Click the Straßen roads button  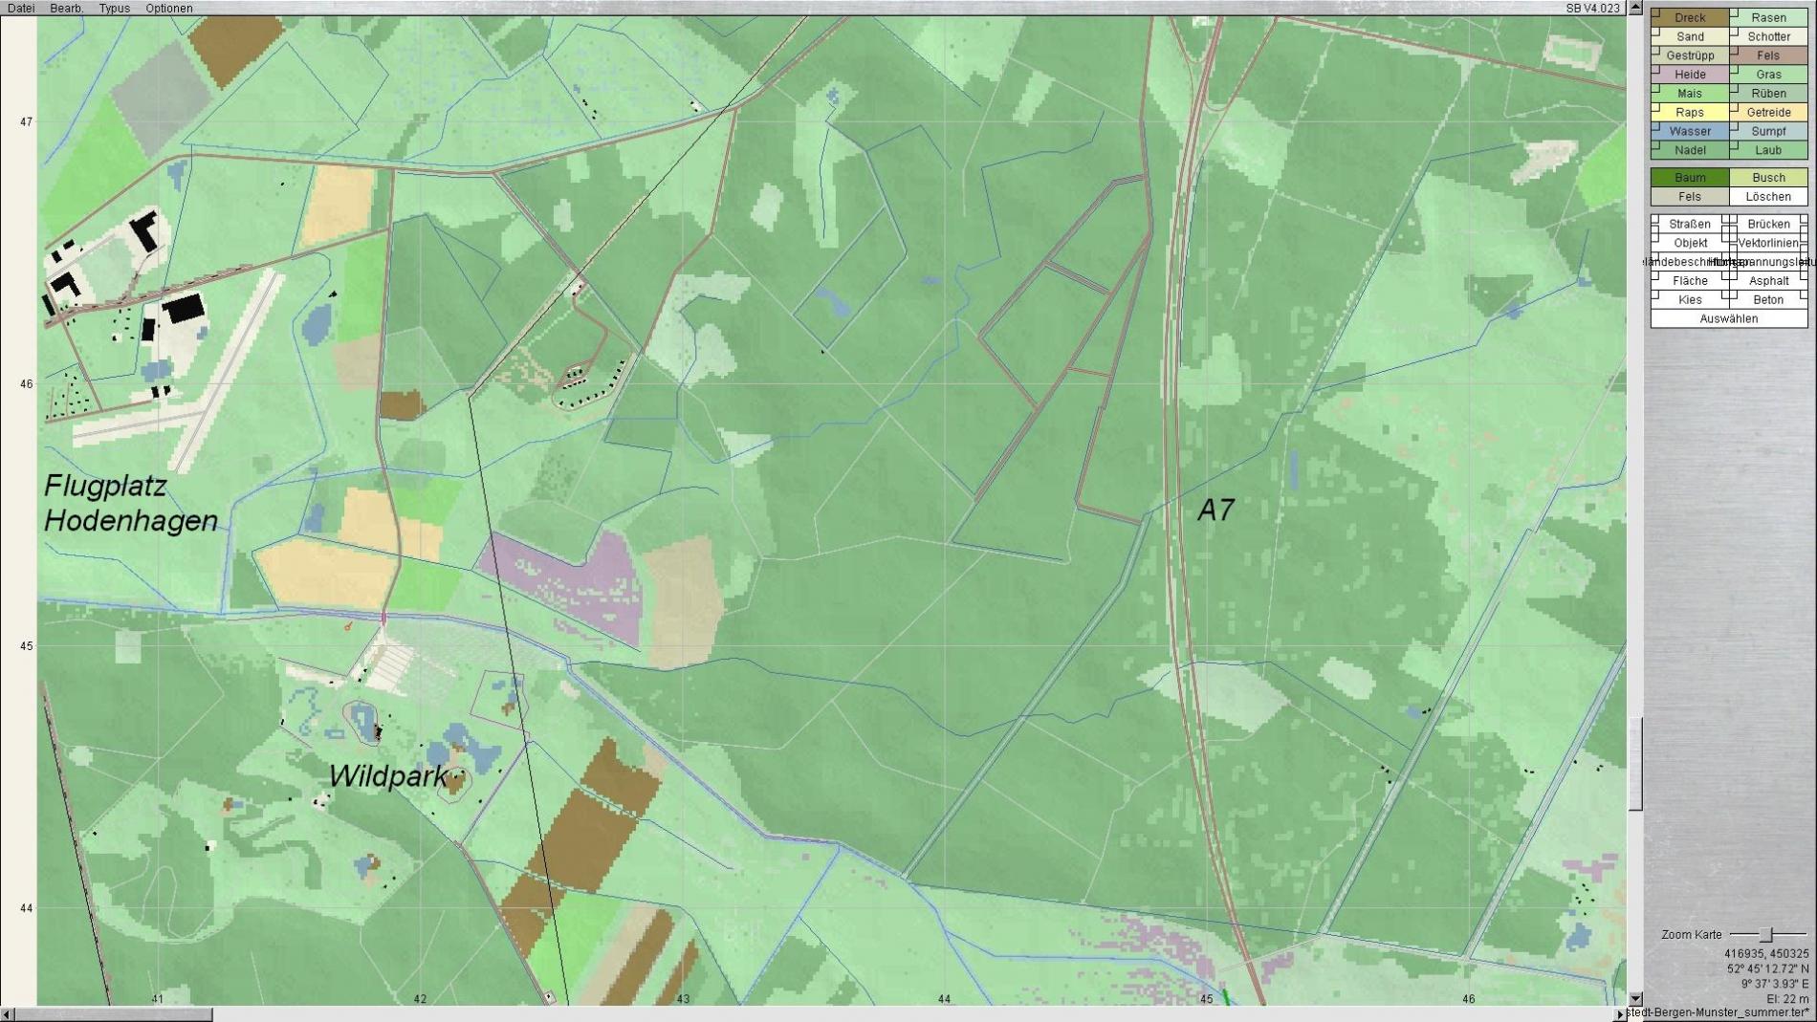point(1690,224)
